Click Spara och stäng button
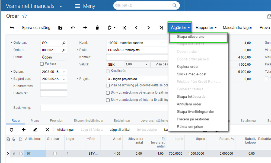271x163 pixels. pos(36,28)
